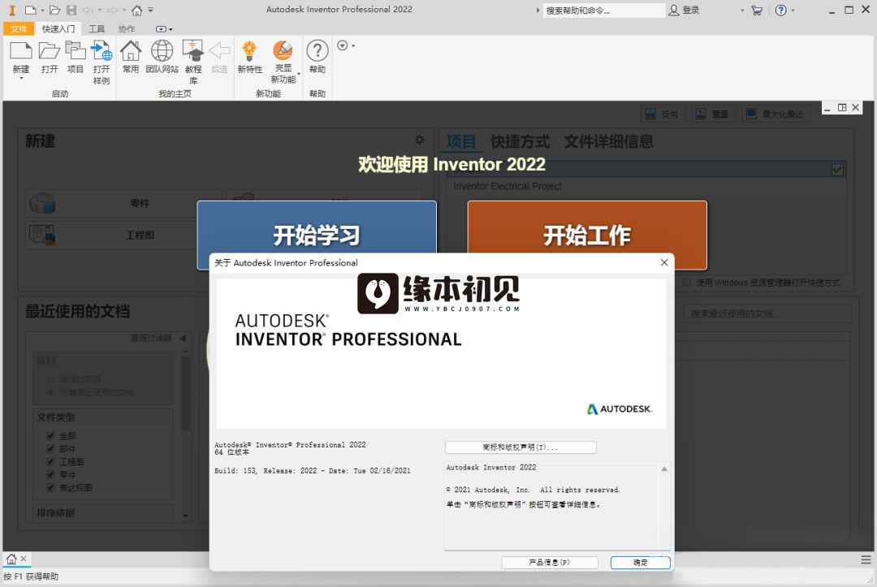The image size is (877, 587).
Task: Open 团队网站 (Team Web) globe icon
Action: click(162, 51)
